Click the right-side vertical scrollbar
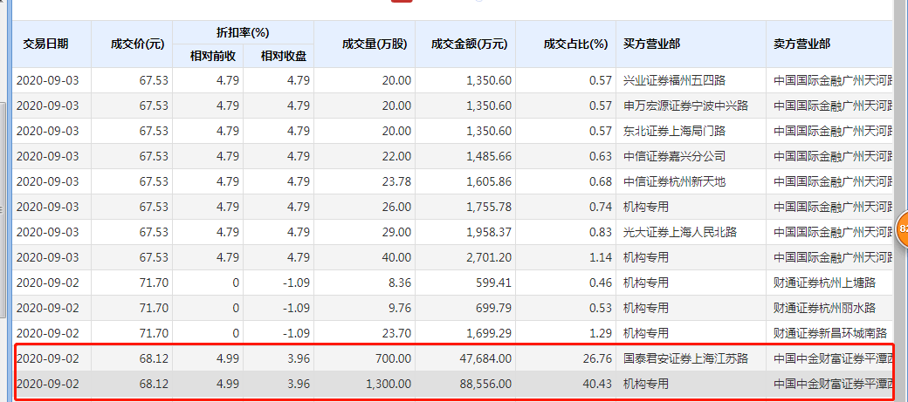The width and height of the screenshot is (908, 402). (902, 131)
